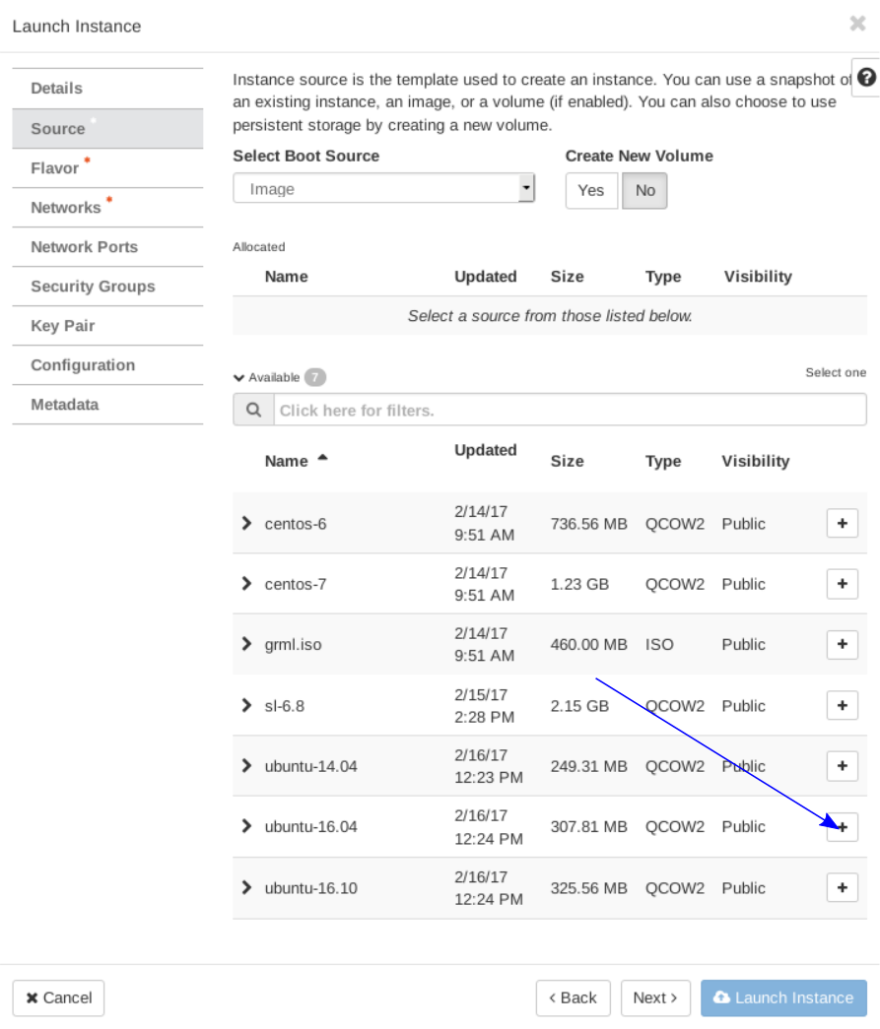Screen dimensions: 880x1029
Task: Click the image filter search field
Action: point(569,411)
